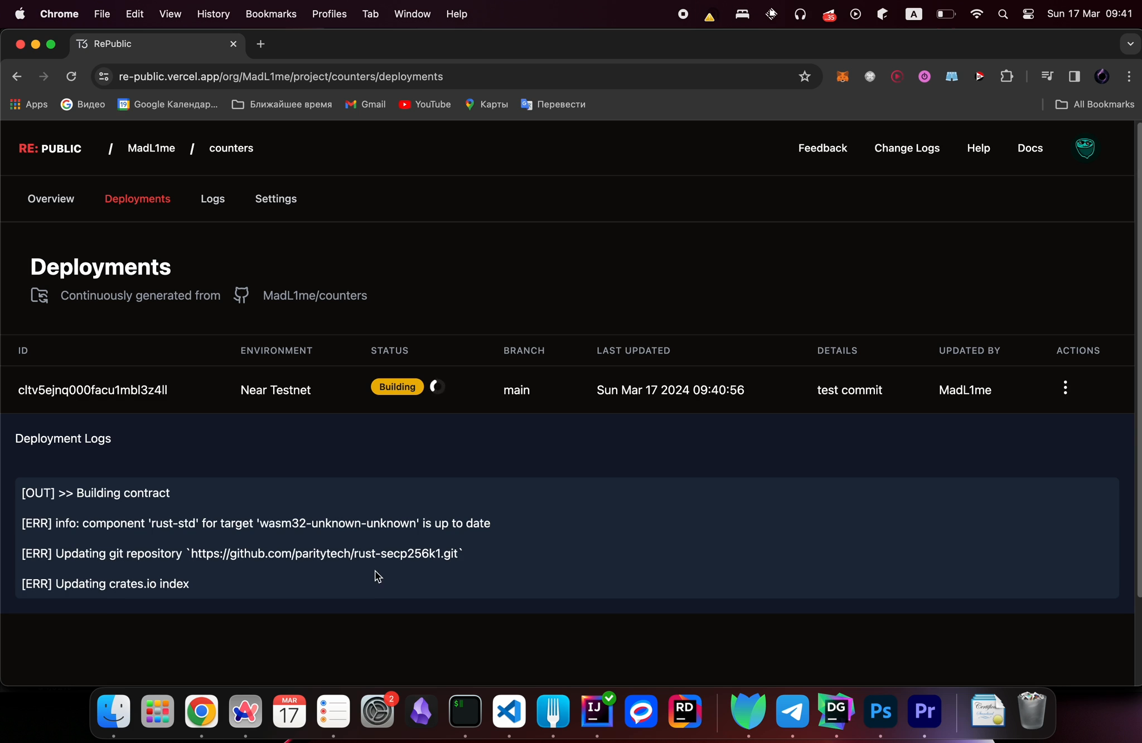
Task: Select the deployment ID cltv5ejnq000facu1mbl3z4ll
Action: click(x=93, y=390)
